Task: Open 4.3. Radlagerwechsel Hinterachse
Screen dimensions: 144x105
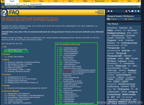Action: (16, 81)
